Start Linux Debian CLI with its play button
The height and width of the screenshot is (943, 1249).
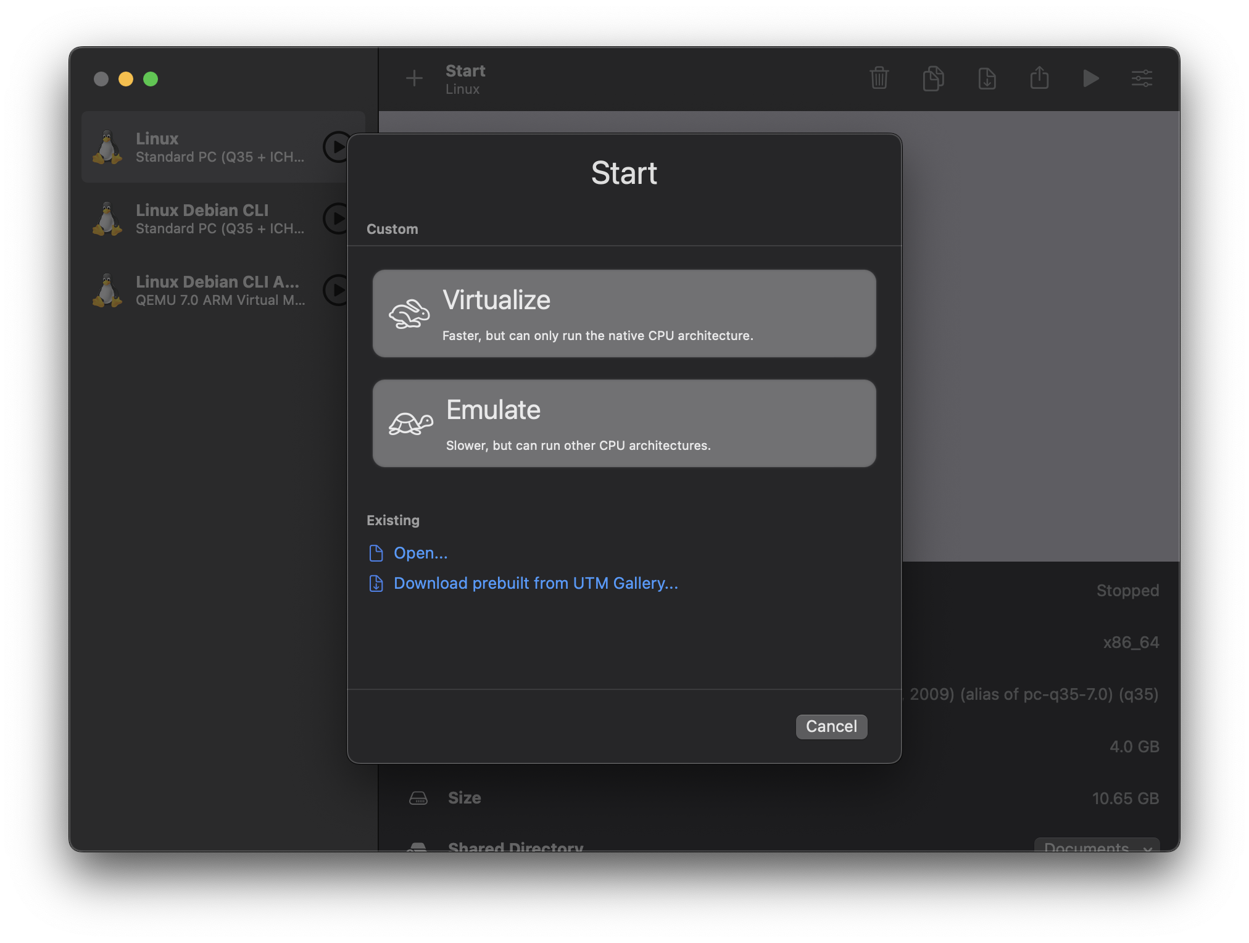coord(337,218)
